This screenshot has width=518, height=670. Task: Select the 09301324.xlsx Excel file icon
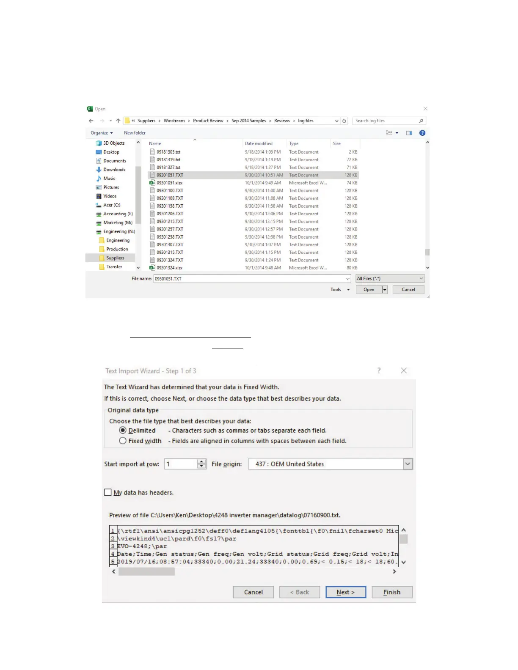tap(152, 268)
